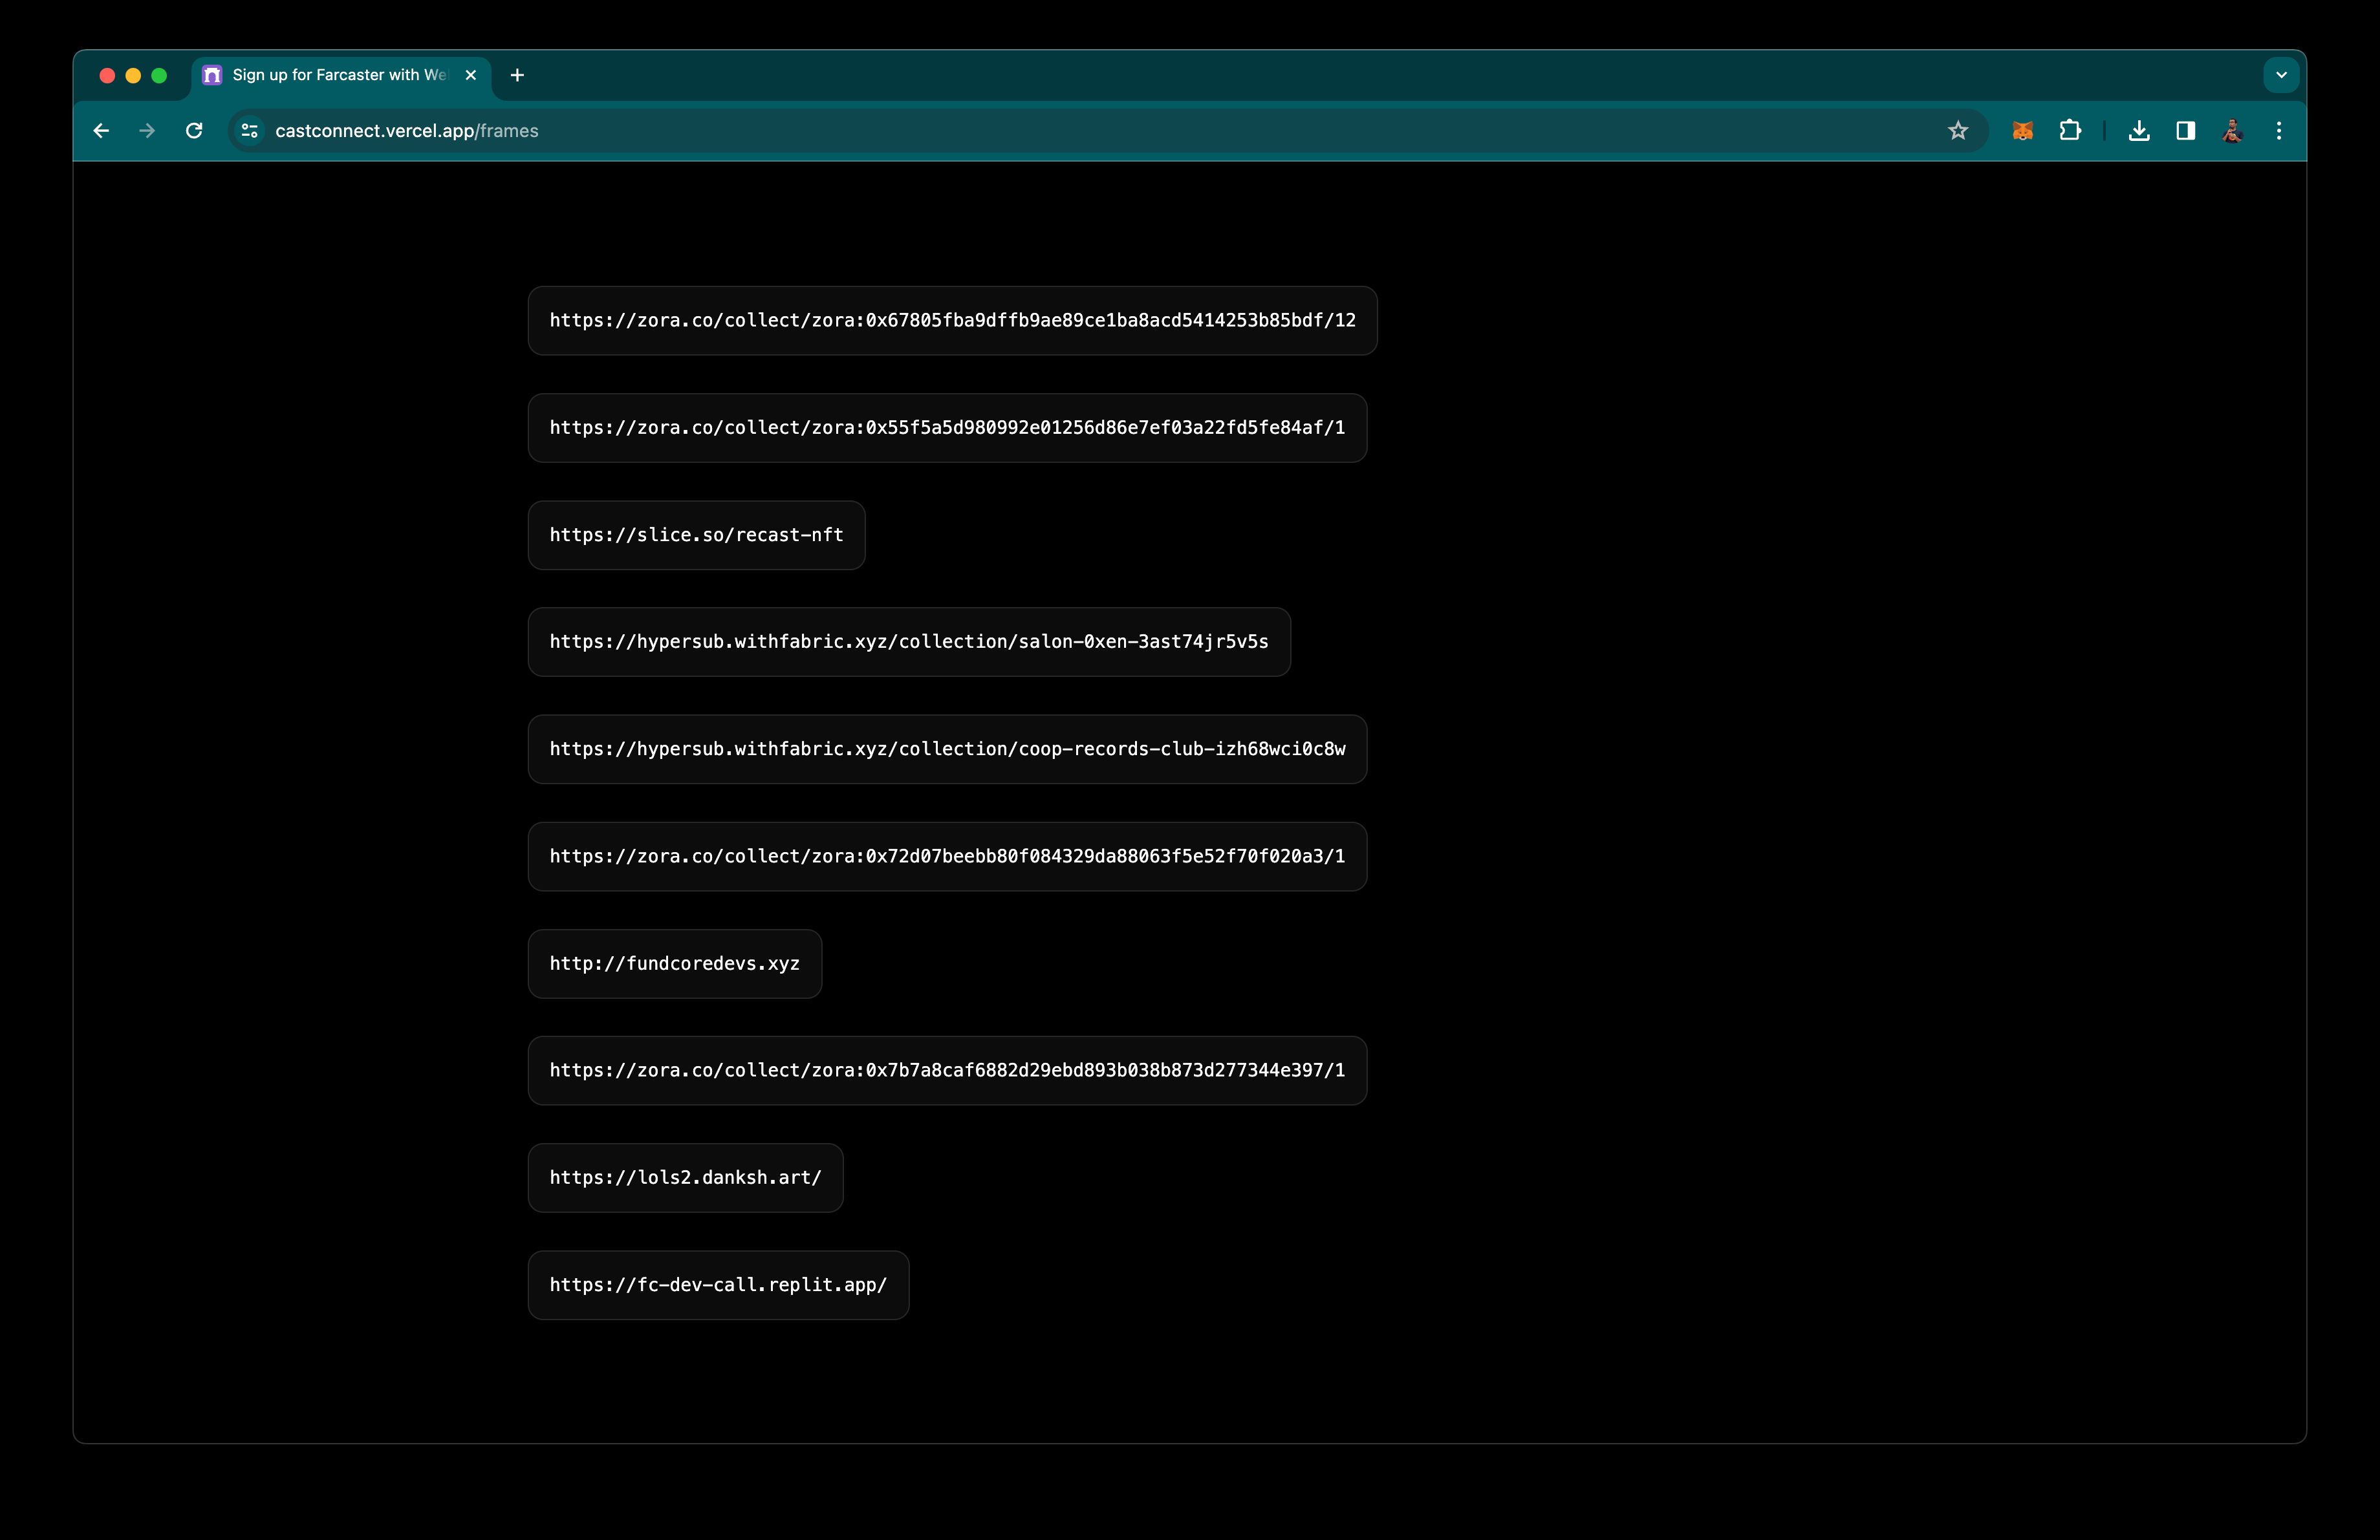
Task: Open the zora link ending in b85bdf/12
Action: pyautogui.click(x=952, y=321)
